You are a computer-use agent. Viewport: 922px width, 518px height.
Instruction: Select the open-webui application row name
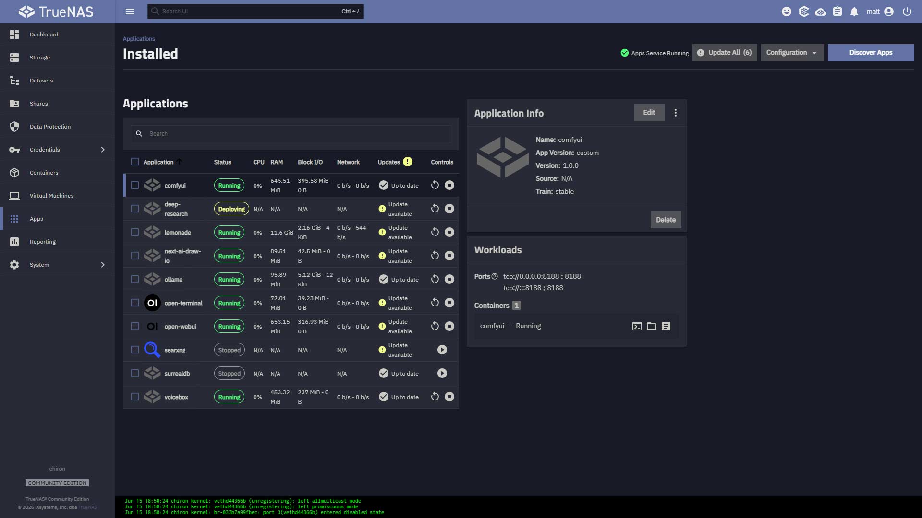point(181,327)
